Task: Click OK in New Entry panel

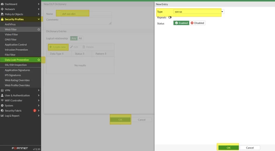Action: 229,148
